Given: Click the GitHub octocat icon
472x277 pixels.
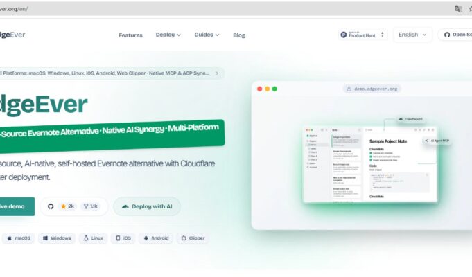Looking at the screenshot, I should (x=51, y=206).
